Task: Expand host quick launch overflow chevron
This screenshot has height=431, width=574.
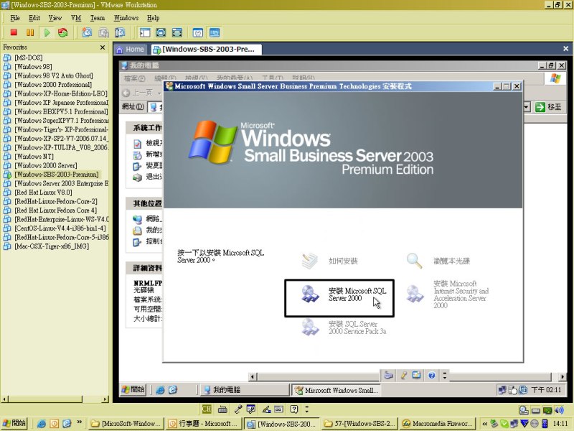Action: click(x=80, y=422)
